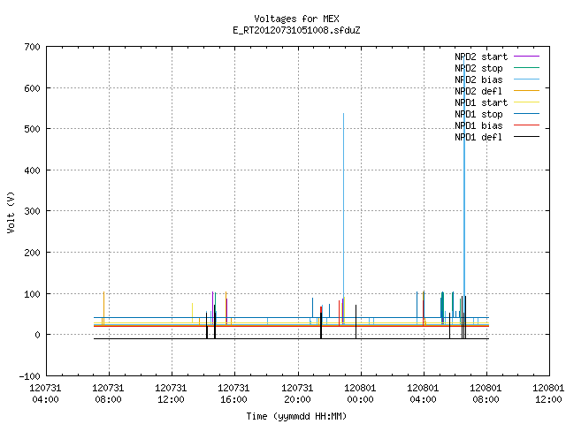Click the y-axis label "Volt (V)"

tap(11, 212)
